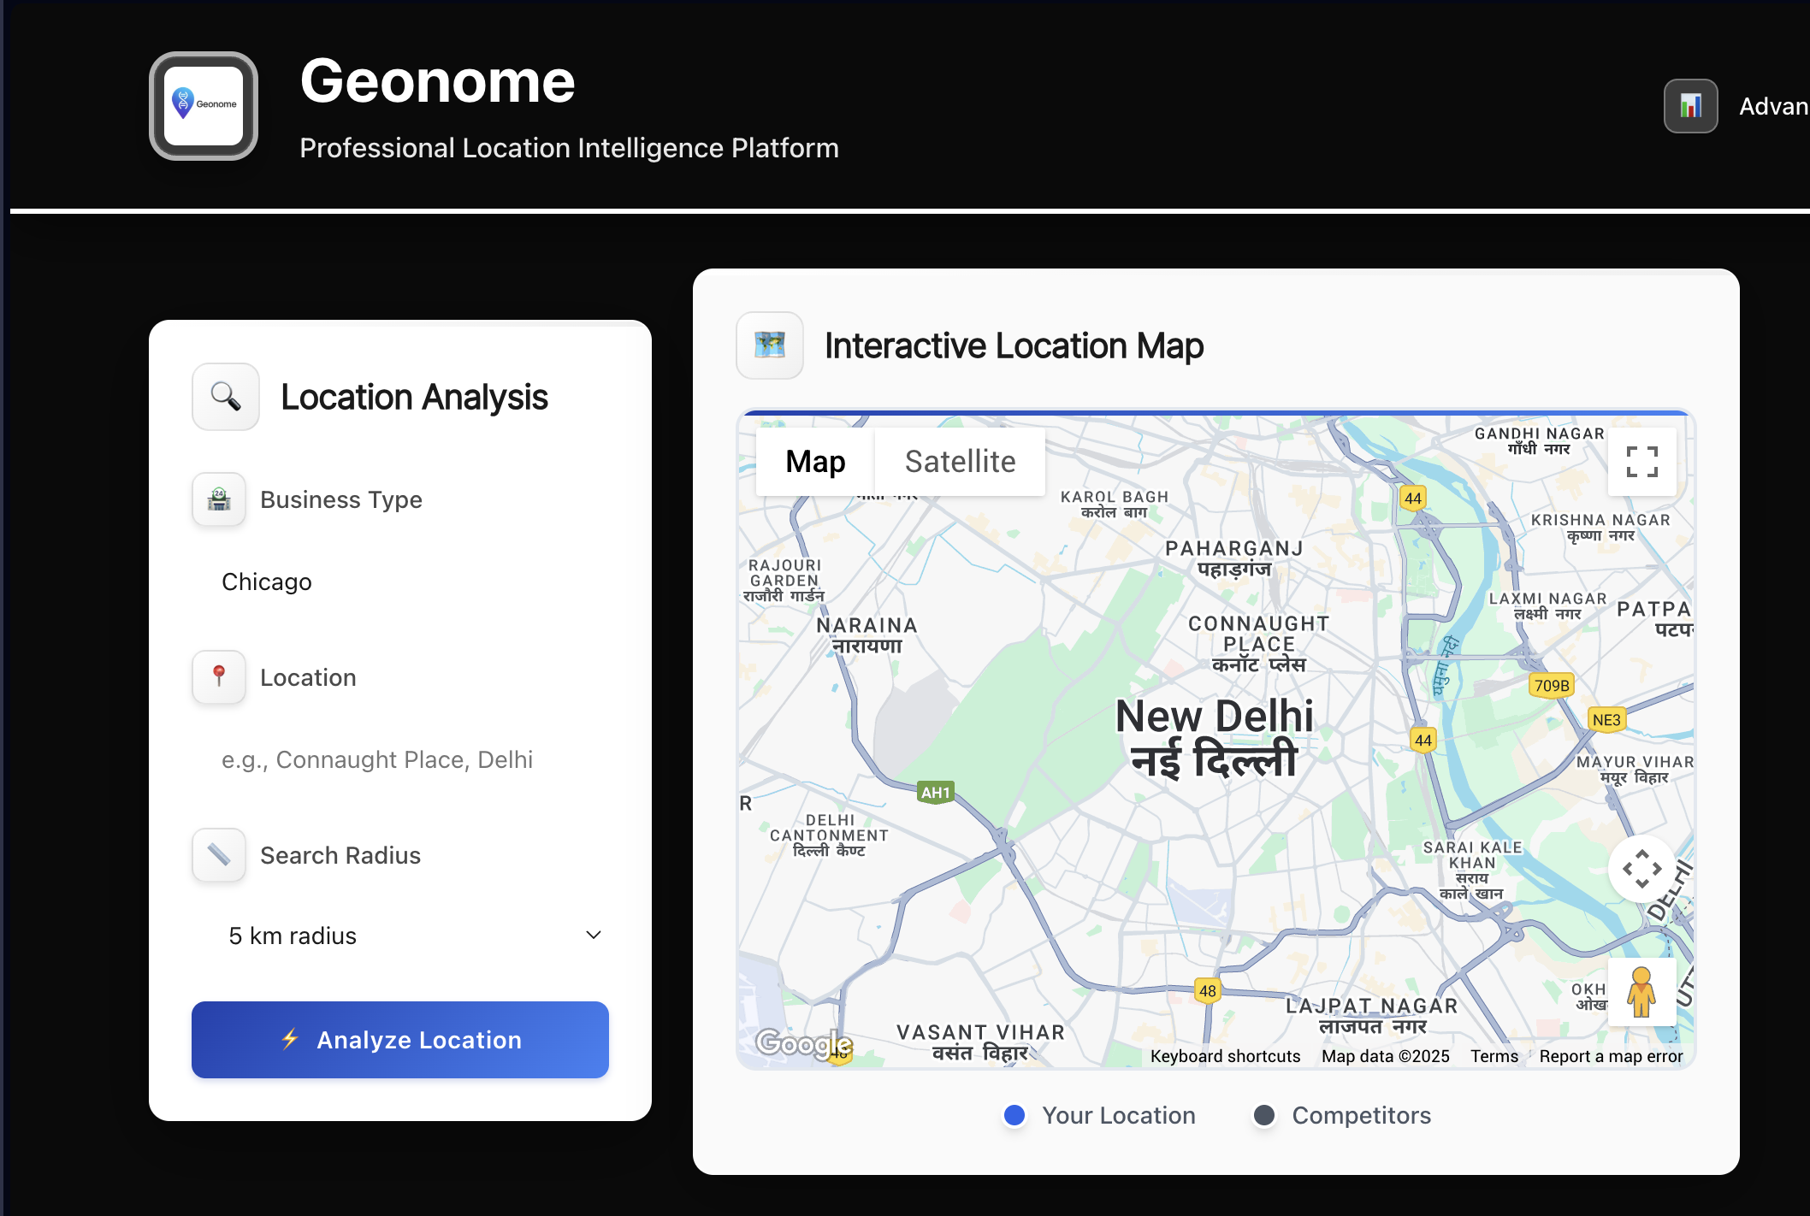Click the red pin Location icon
The image size is (1810, 1216).
click(x=219, y=677)
